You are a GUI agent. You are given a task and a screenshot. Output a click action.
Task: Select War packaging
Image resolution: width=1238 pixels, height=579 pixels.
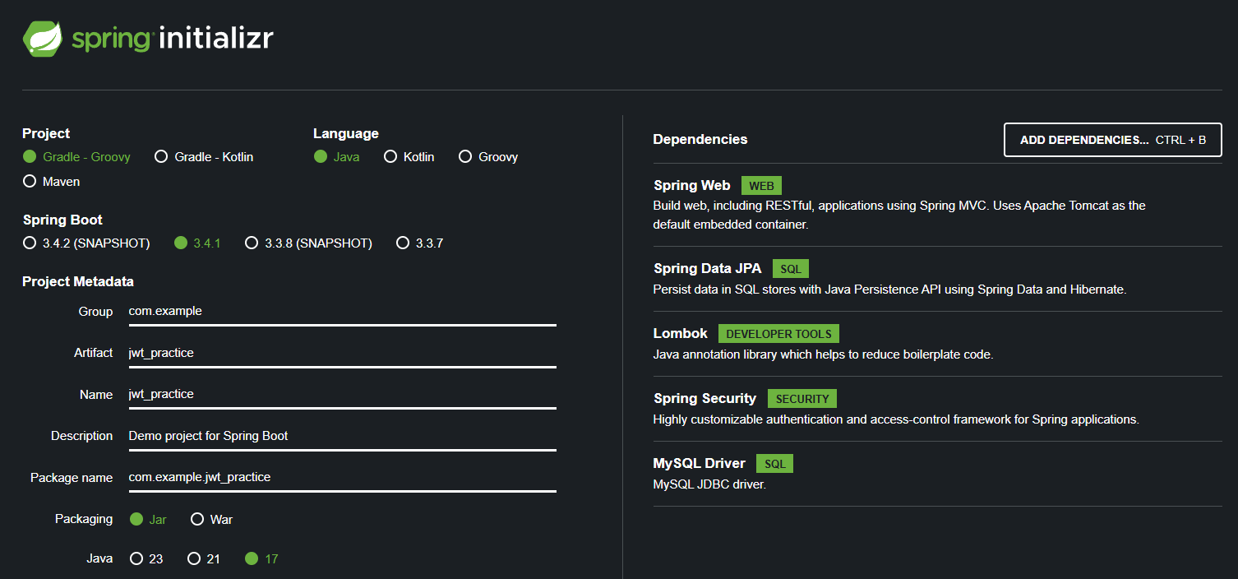point(212,519)
